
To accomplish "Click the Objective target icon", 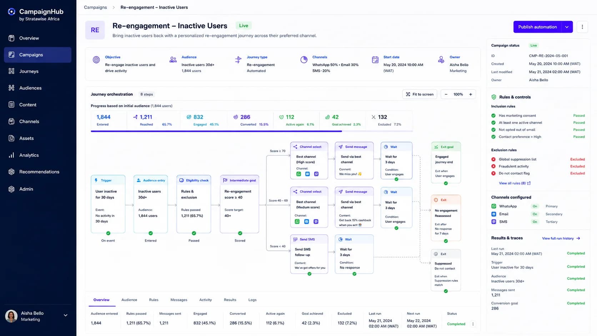I will (x=96, y=60).
